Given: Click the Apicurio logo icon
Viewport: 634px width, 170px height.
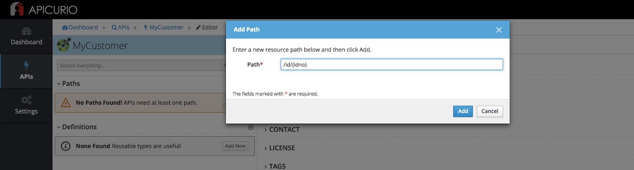Looking at the screenshot, I should tap(17, 9).
